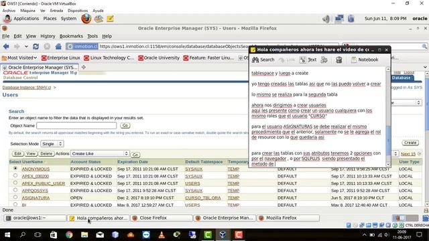Viewport: 429px width, 241px height.
Task: Reload the page in Firefox
Action: 36,46
